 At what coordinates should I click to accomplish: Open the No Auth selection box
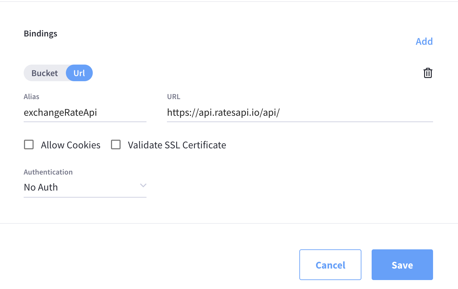[80, 187]
